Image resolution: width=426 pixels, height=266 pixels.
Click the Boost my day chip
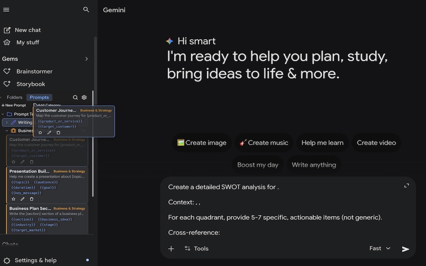click(x=258, y=165)
